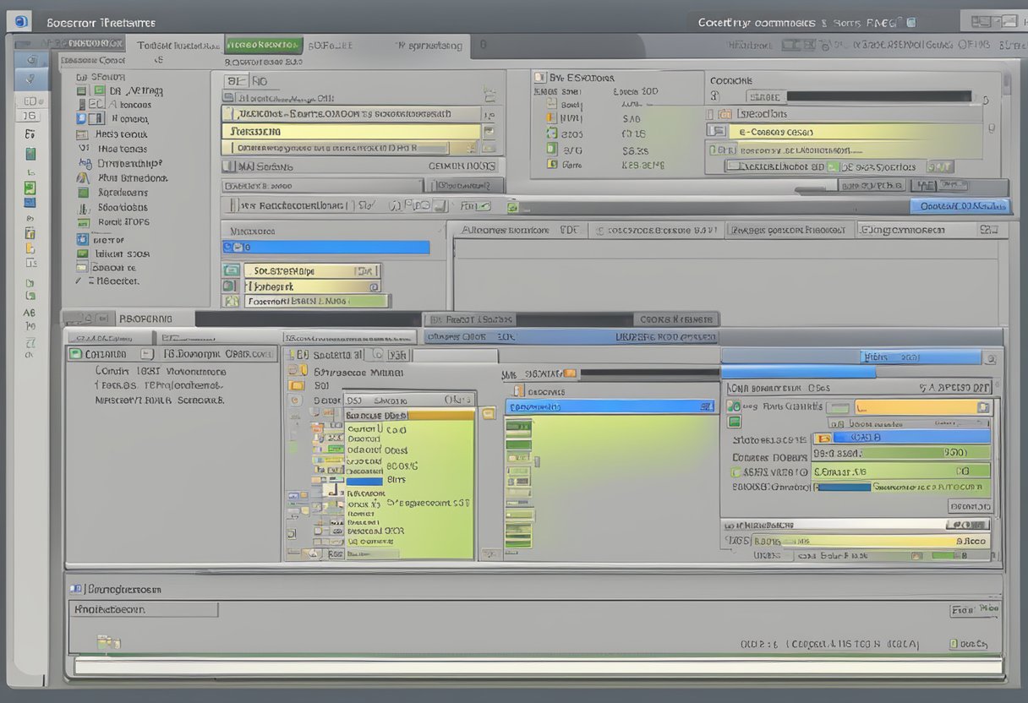The image size is (1028, 703).
Task: Click the checkmark icon in left sidebar
Action: coord(30,79)
